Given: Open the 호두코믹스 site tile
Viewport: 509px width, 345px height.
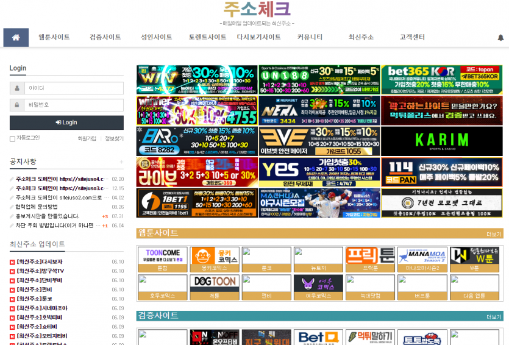Looking at the screenshot, I should (162, 287).
